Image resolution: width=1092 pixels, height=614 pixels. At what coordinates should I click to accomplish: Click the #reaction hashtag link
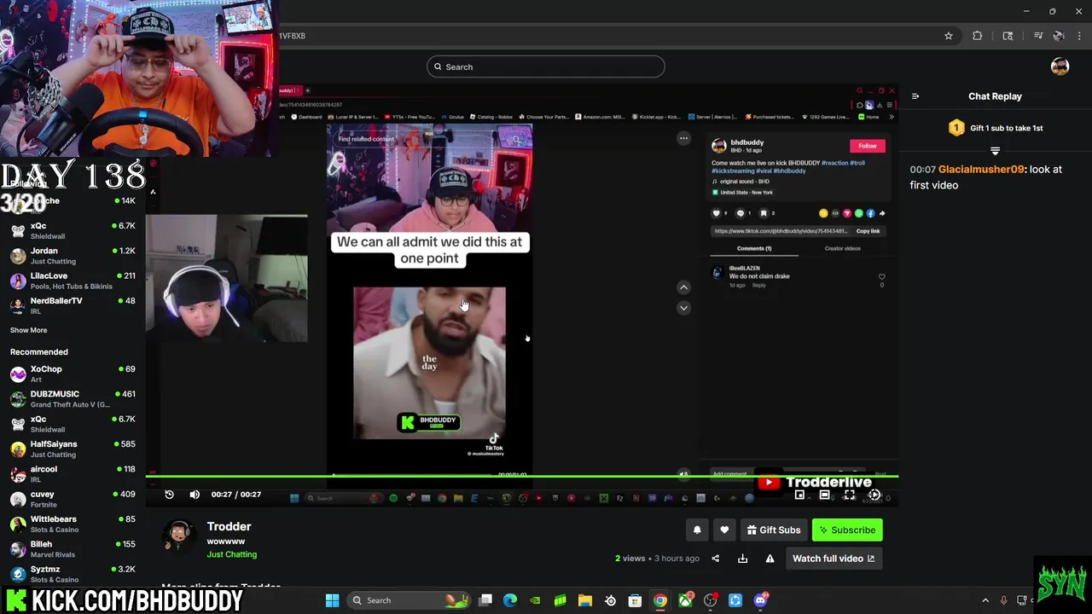click(834, 163)
